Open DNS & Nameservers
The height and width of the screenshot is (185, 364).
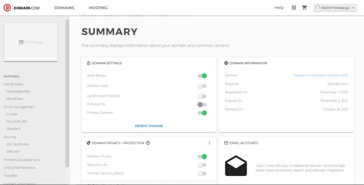coord(19,167)
